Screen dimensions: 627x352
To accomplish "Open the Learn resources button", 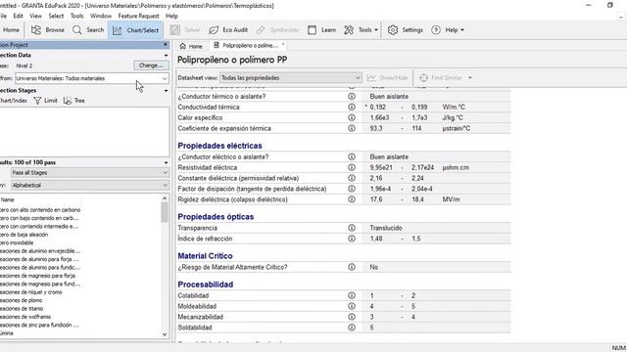I will [x=322, y=30].
